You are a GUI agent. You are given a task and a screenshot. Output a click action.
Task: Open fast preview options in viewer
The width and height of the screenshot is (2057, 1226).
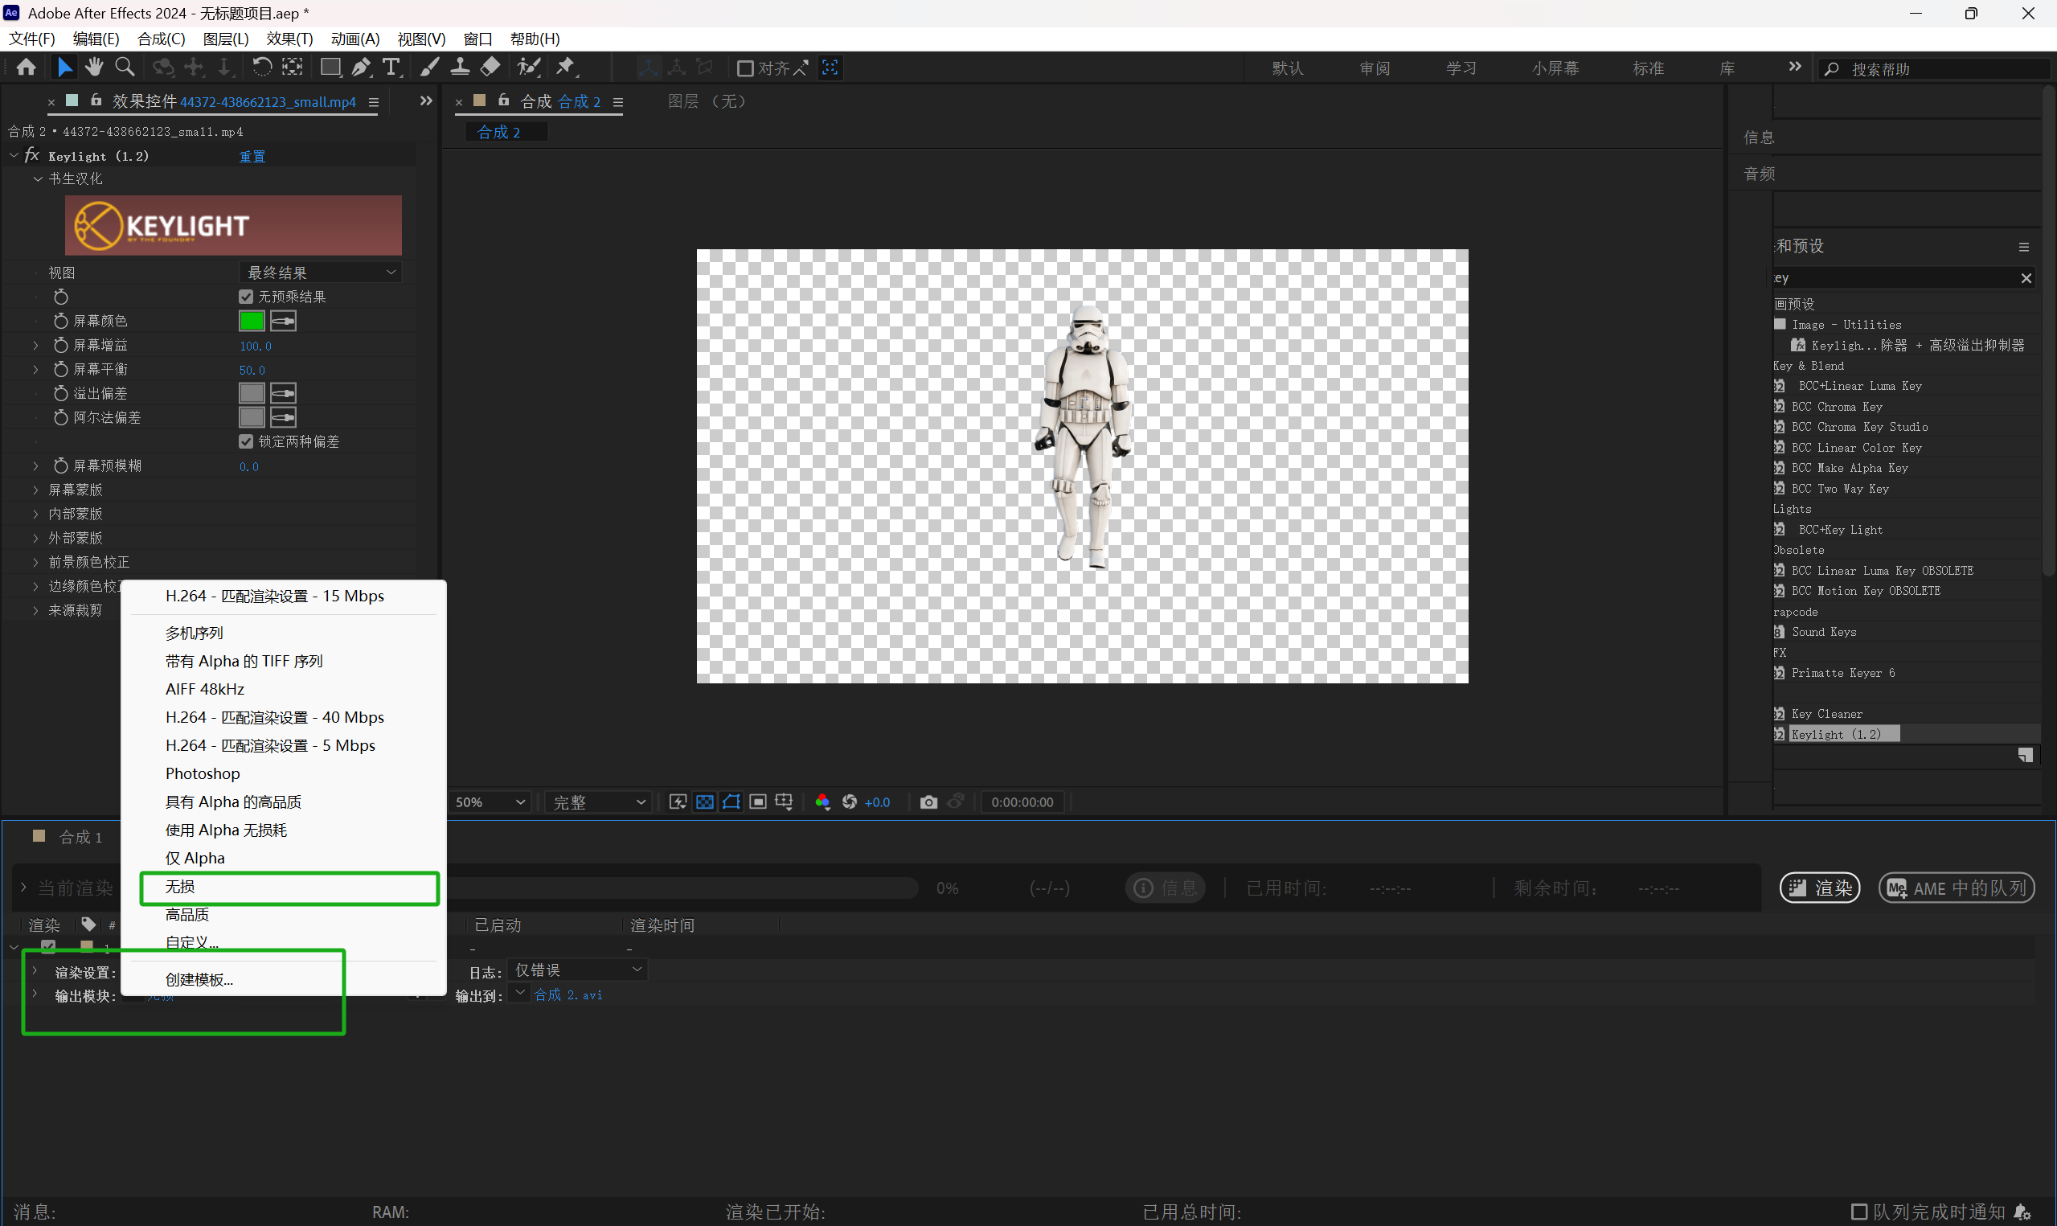678,802
